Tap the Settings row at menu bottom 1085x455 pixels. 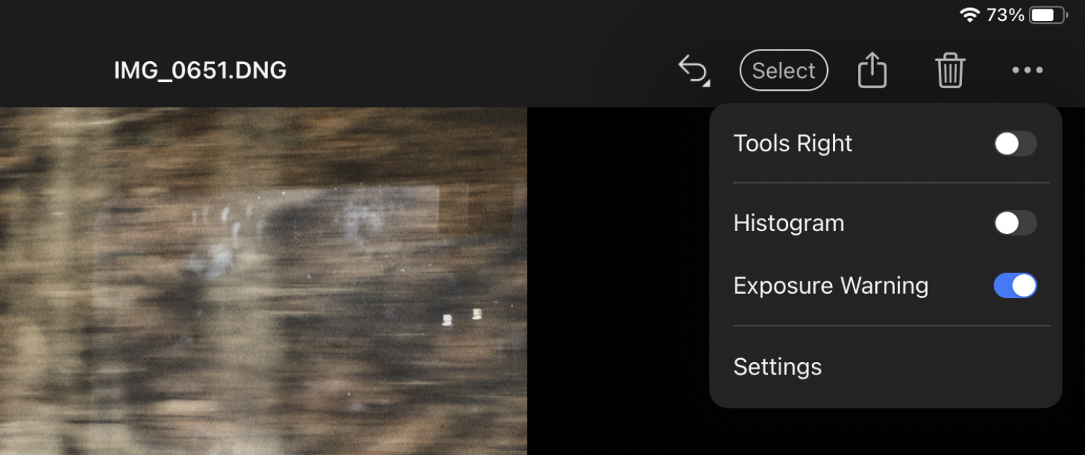tap(777, 366)
